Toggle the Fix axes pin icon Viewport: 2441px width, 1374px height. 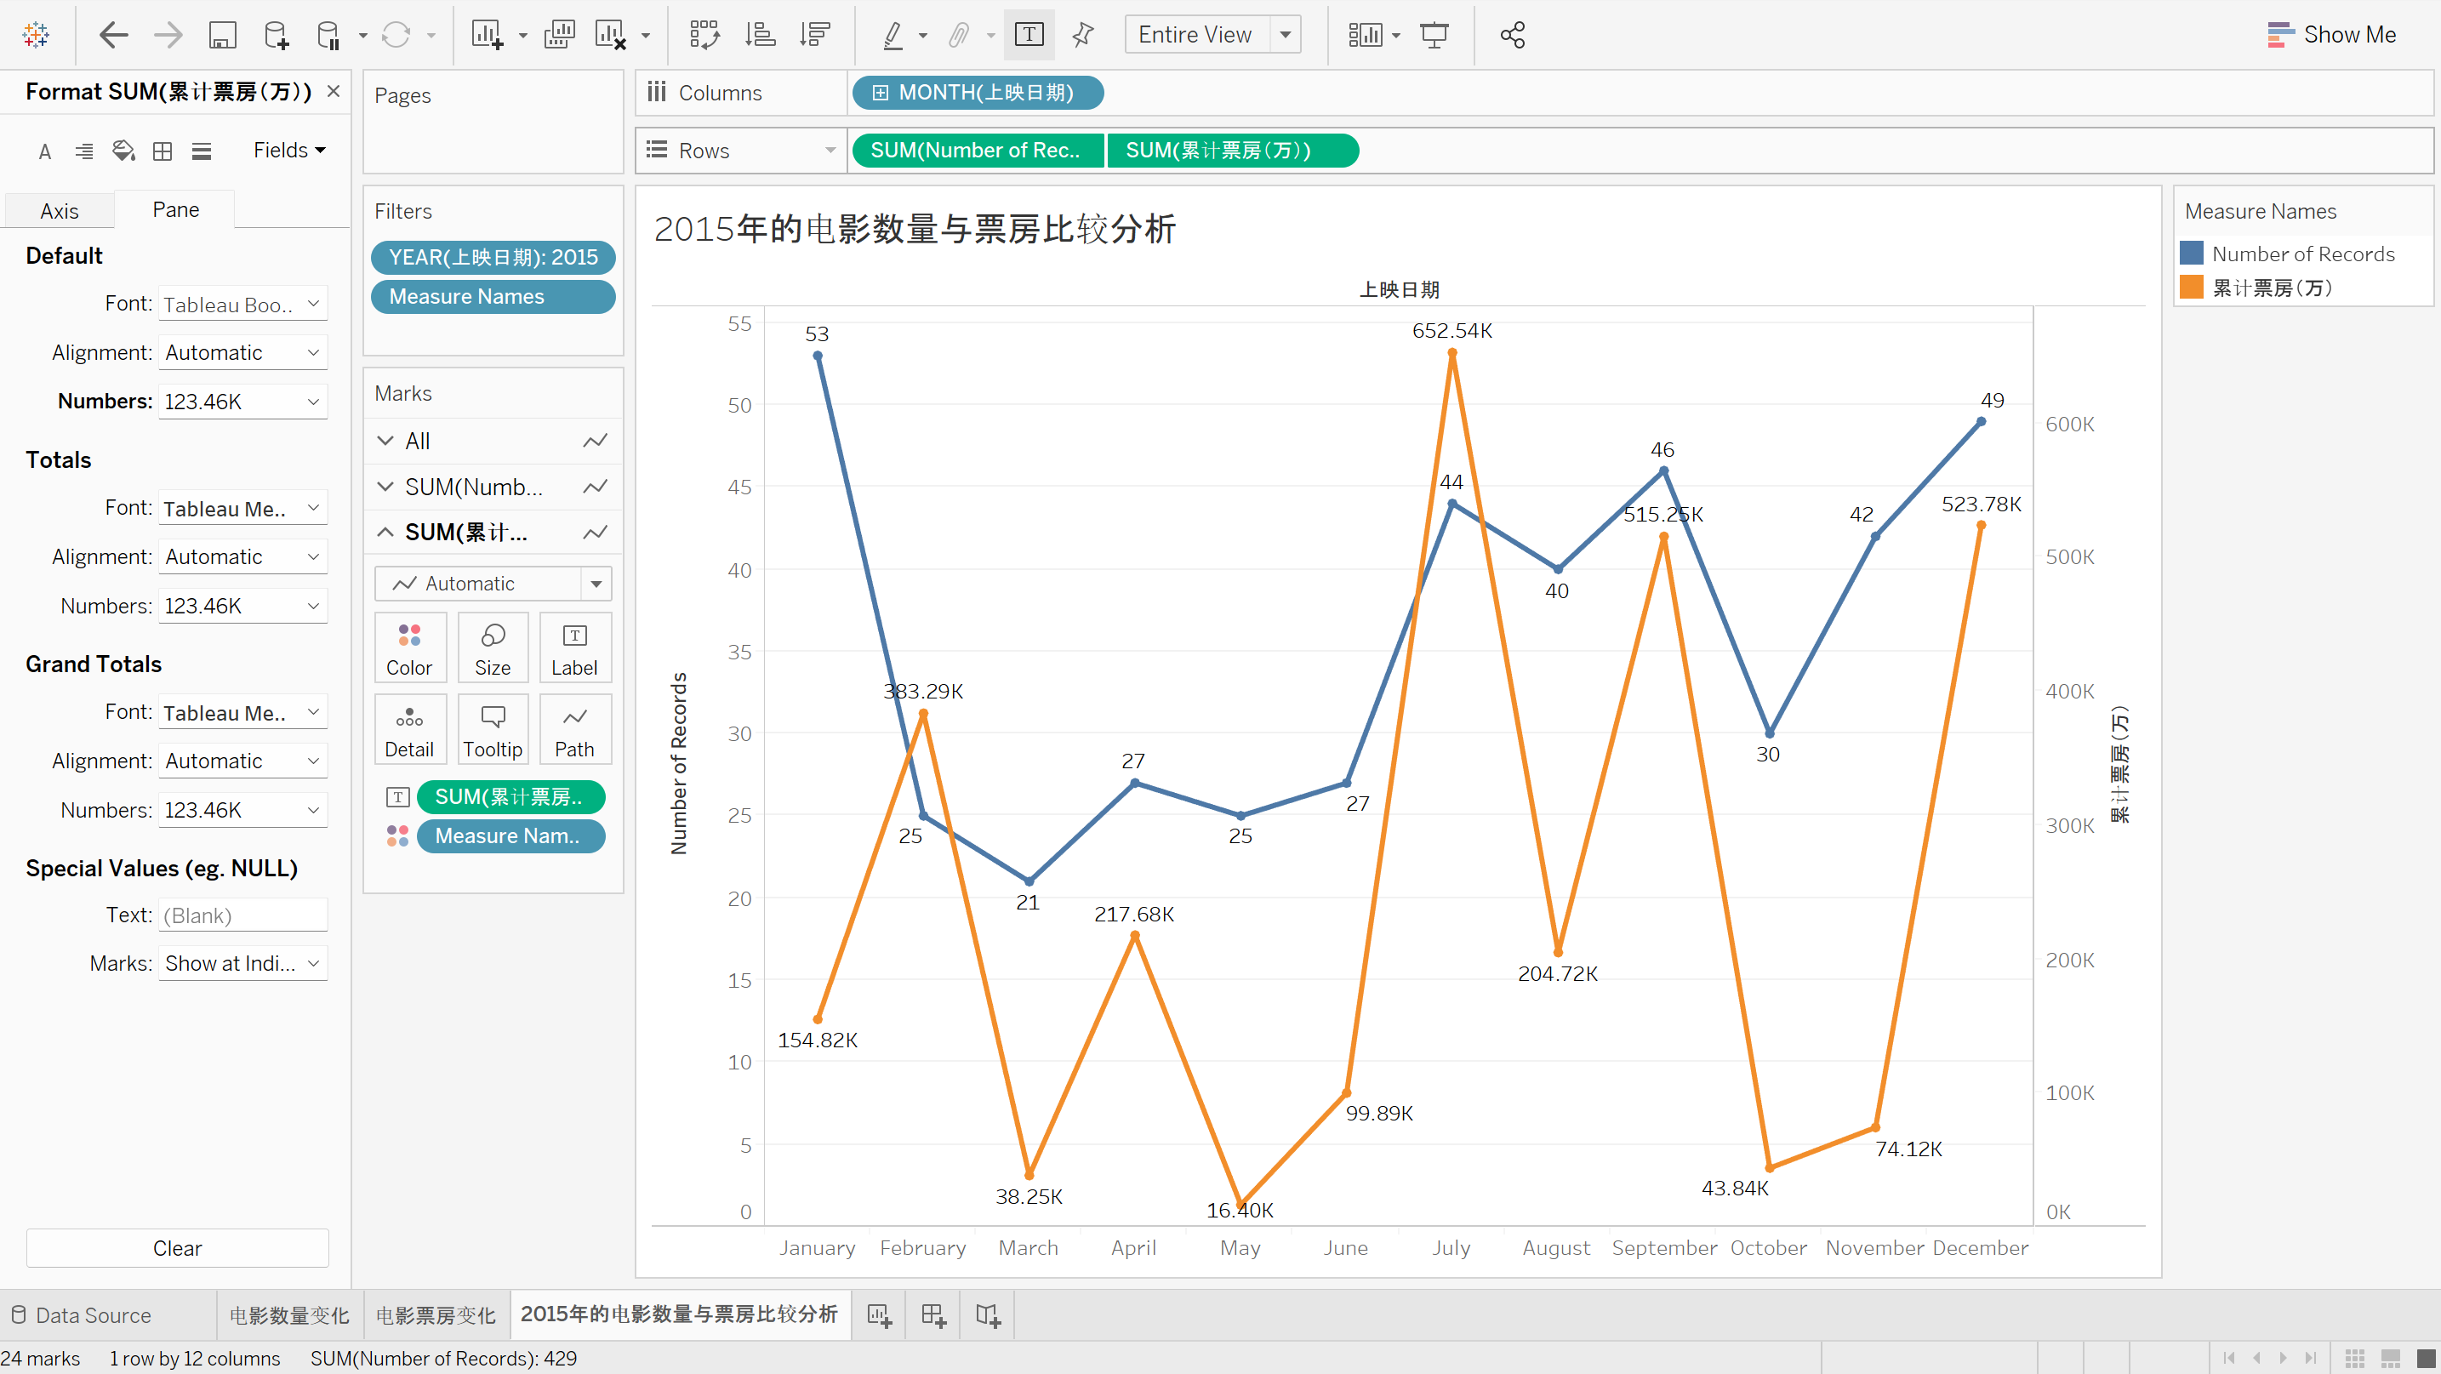1083,35
